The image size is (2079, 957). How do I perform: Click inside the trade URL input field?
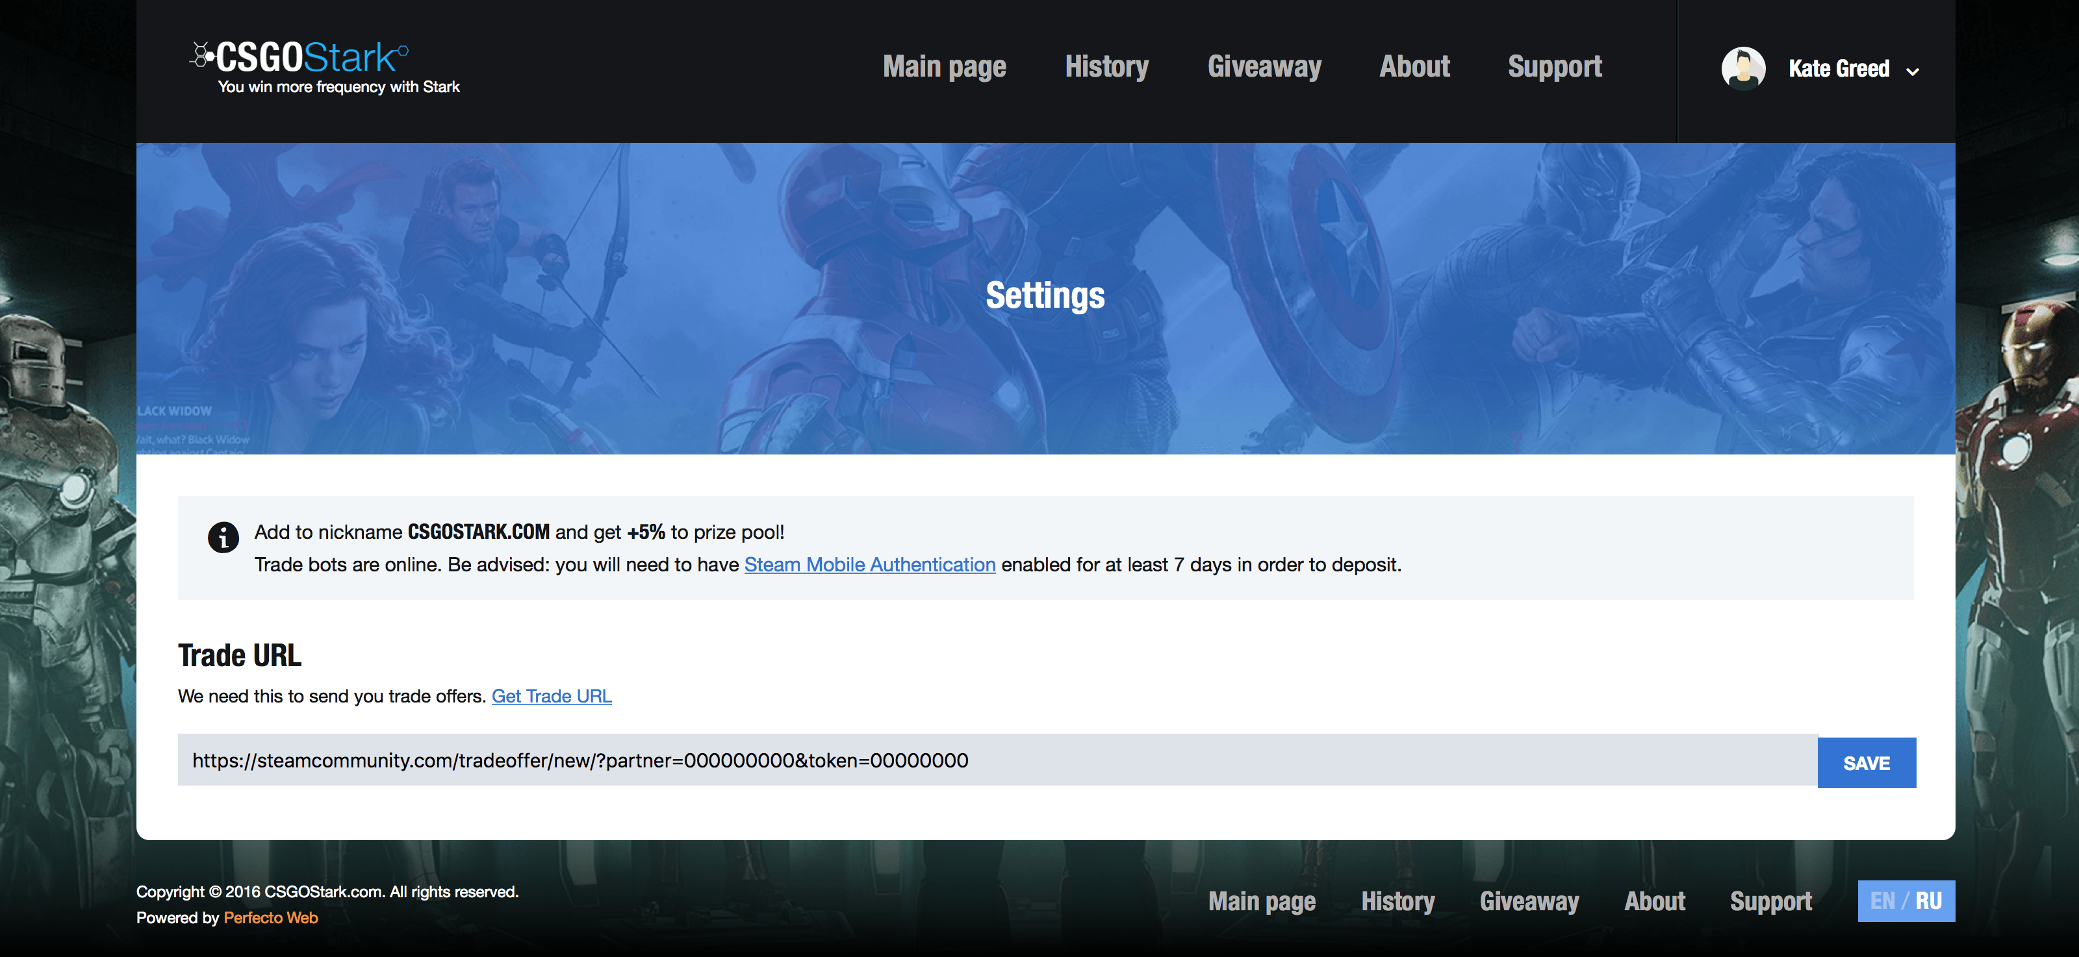[x=996, y=760]
